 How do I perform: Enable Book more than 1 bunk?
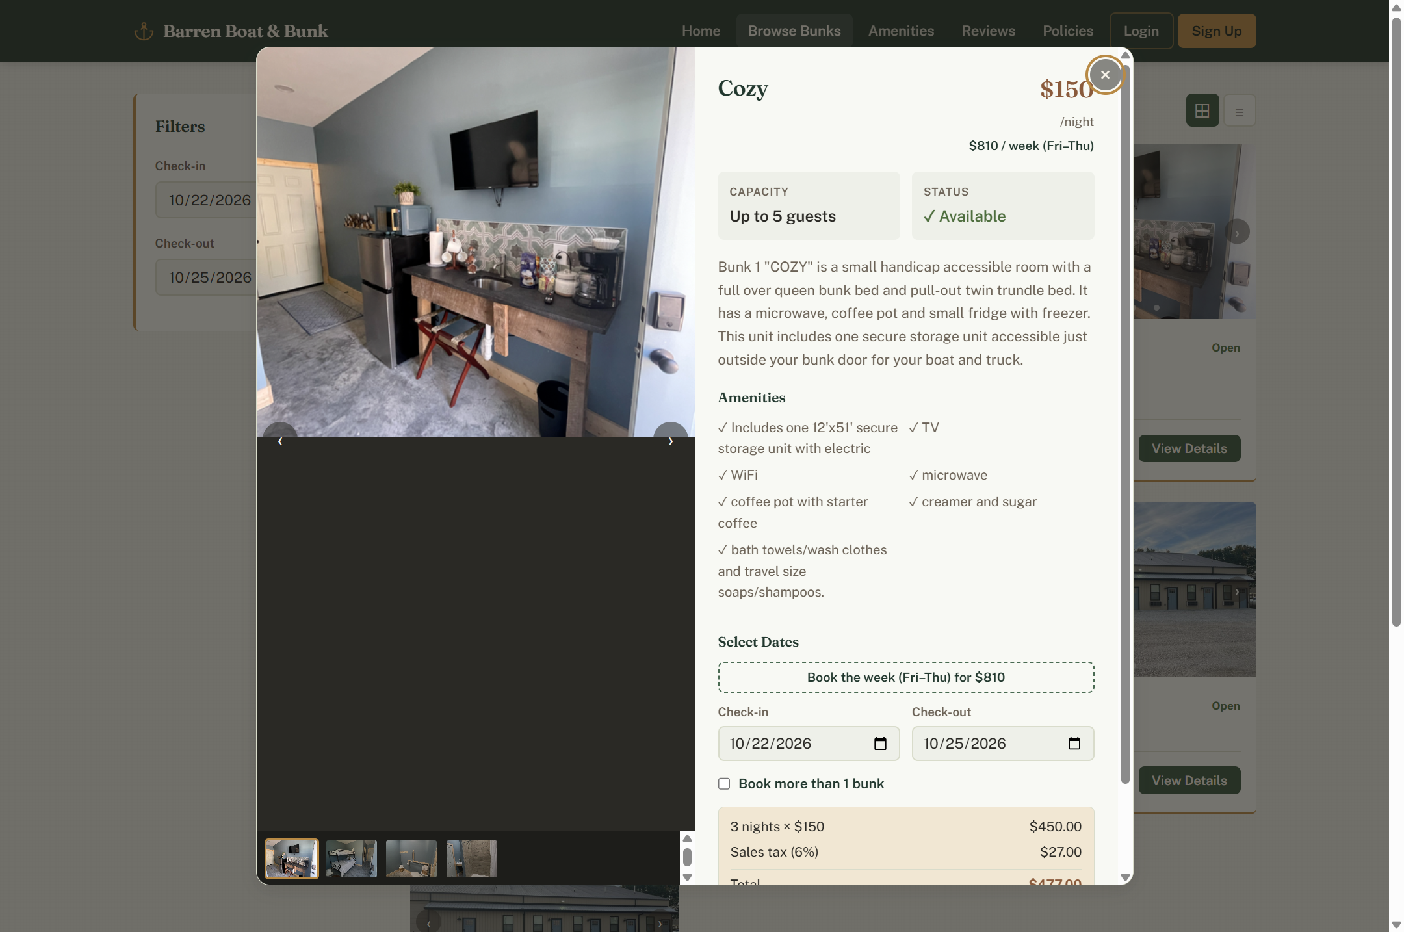point(724,784)
